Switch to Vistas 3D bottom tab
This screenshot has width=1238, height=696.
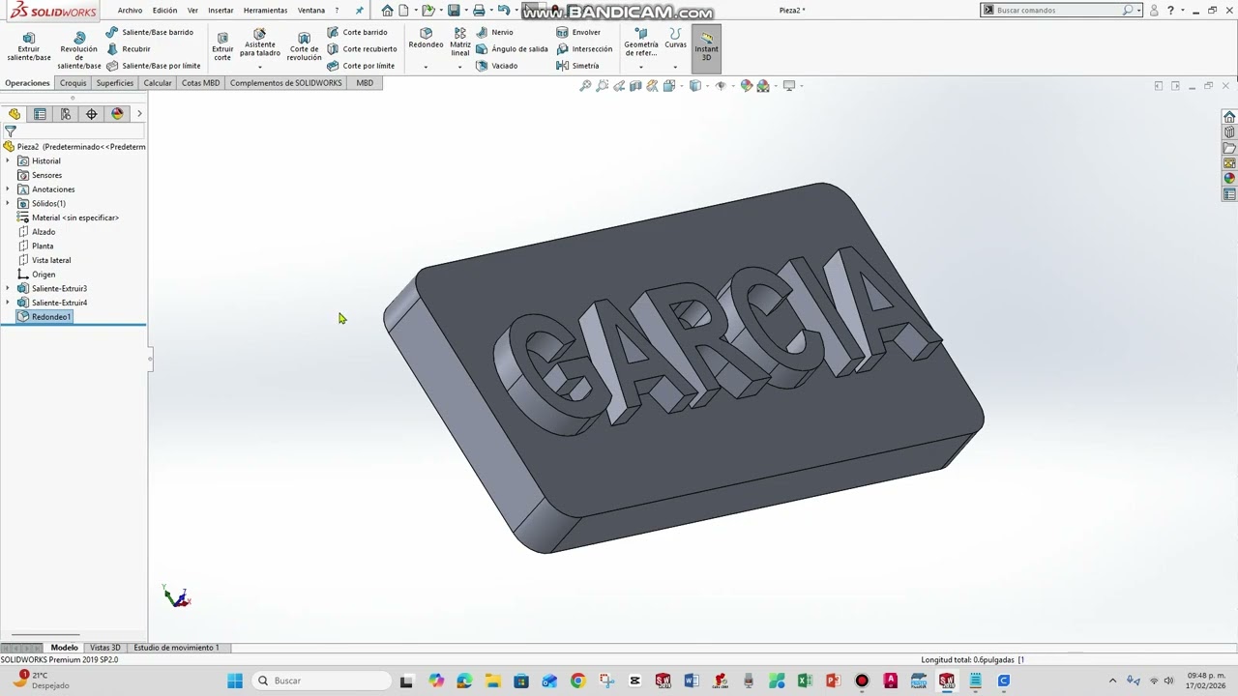(105, 648)
